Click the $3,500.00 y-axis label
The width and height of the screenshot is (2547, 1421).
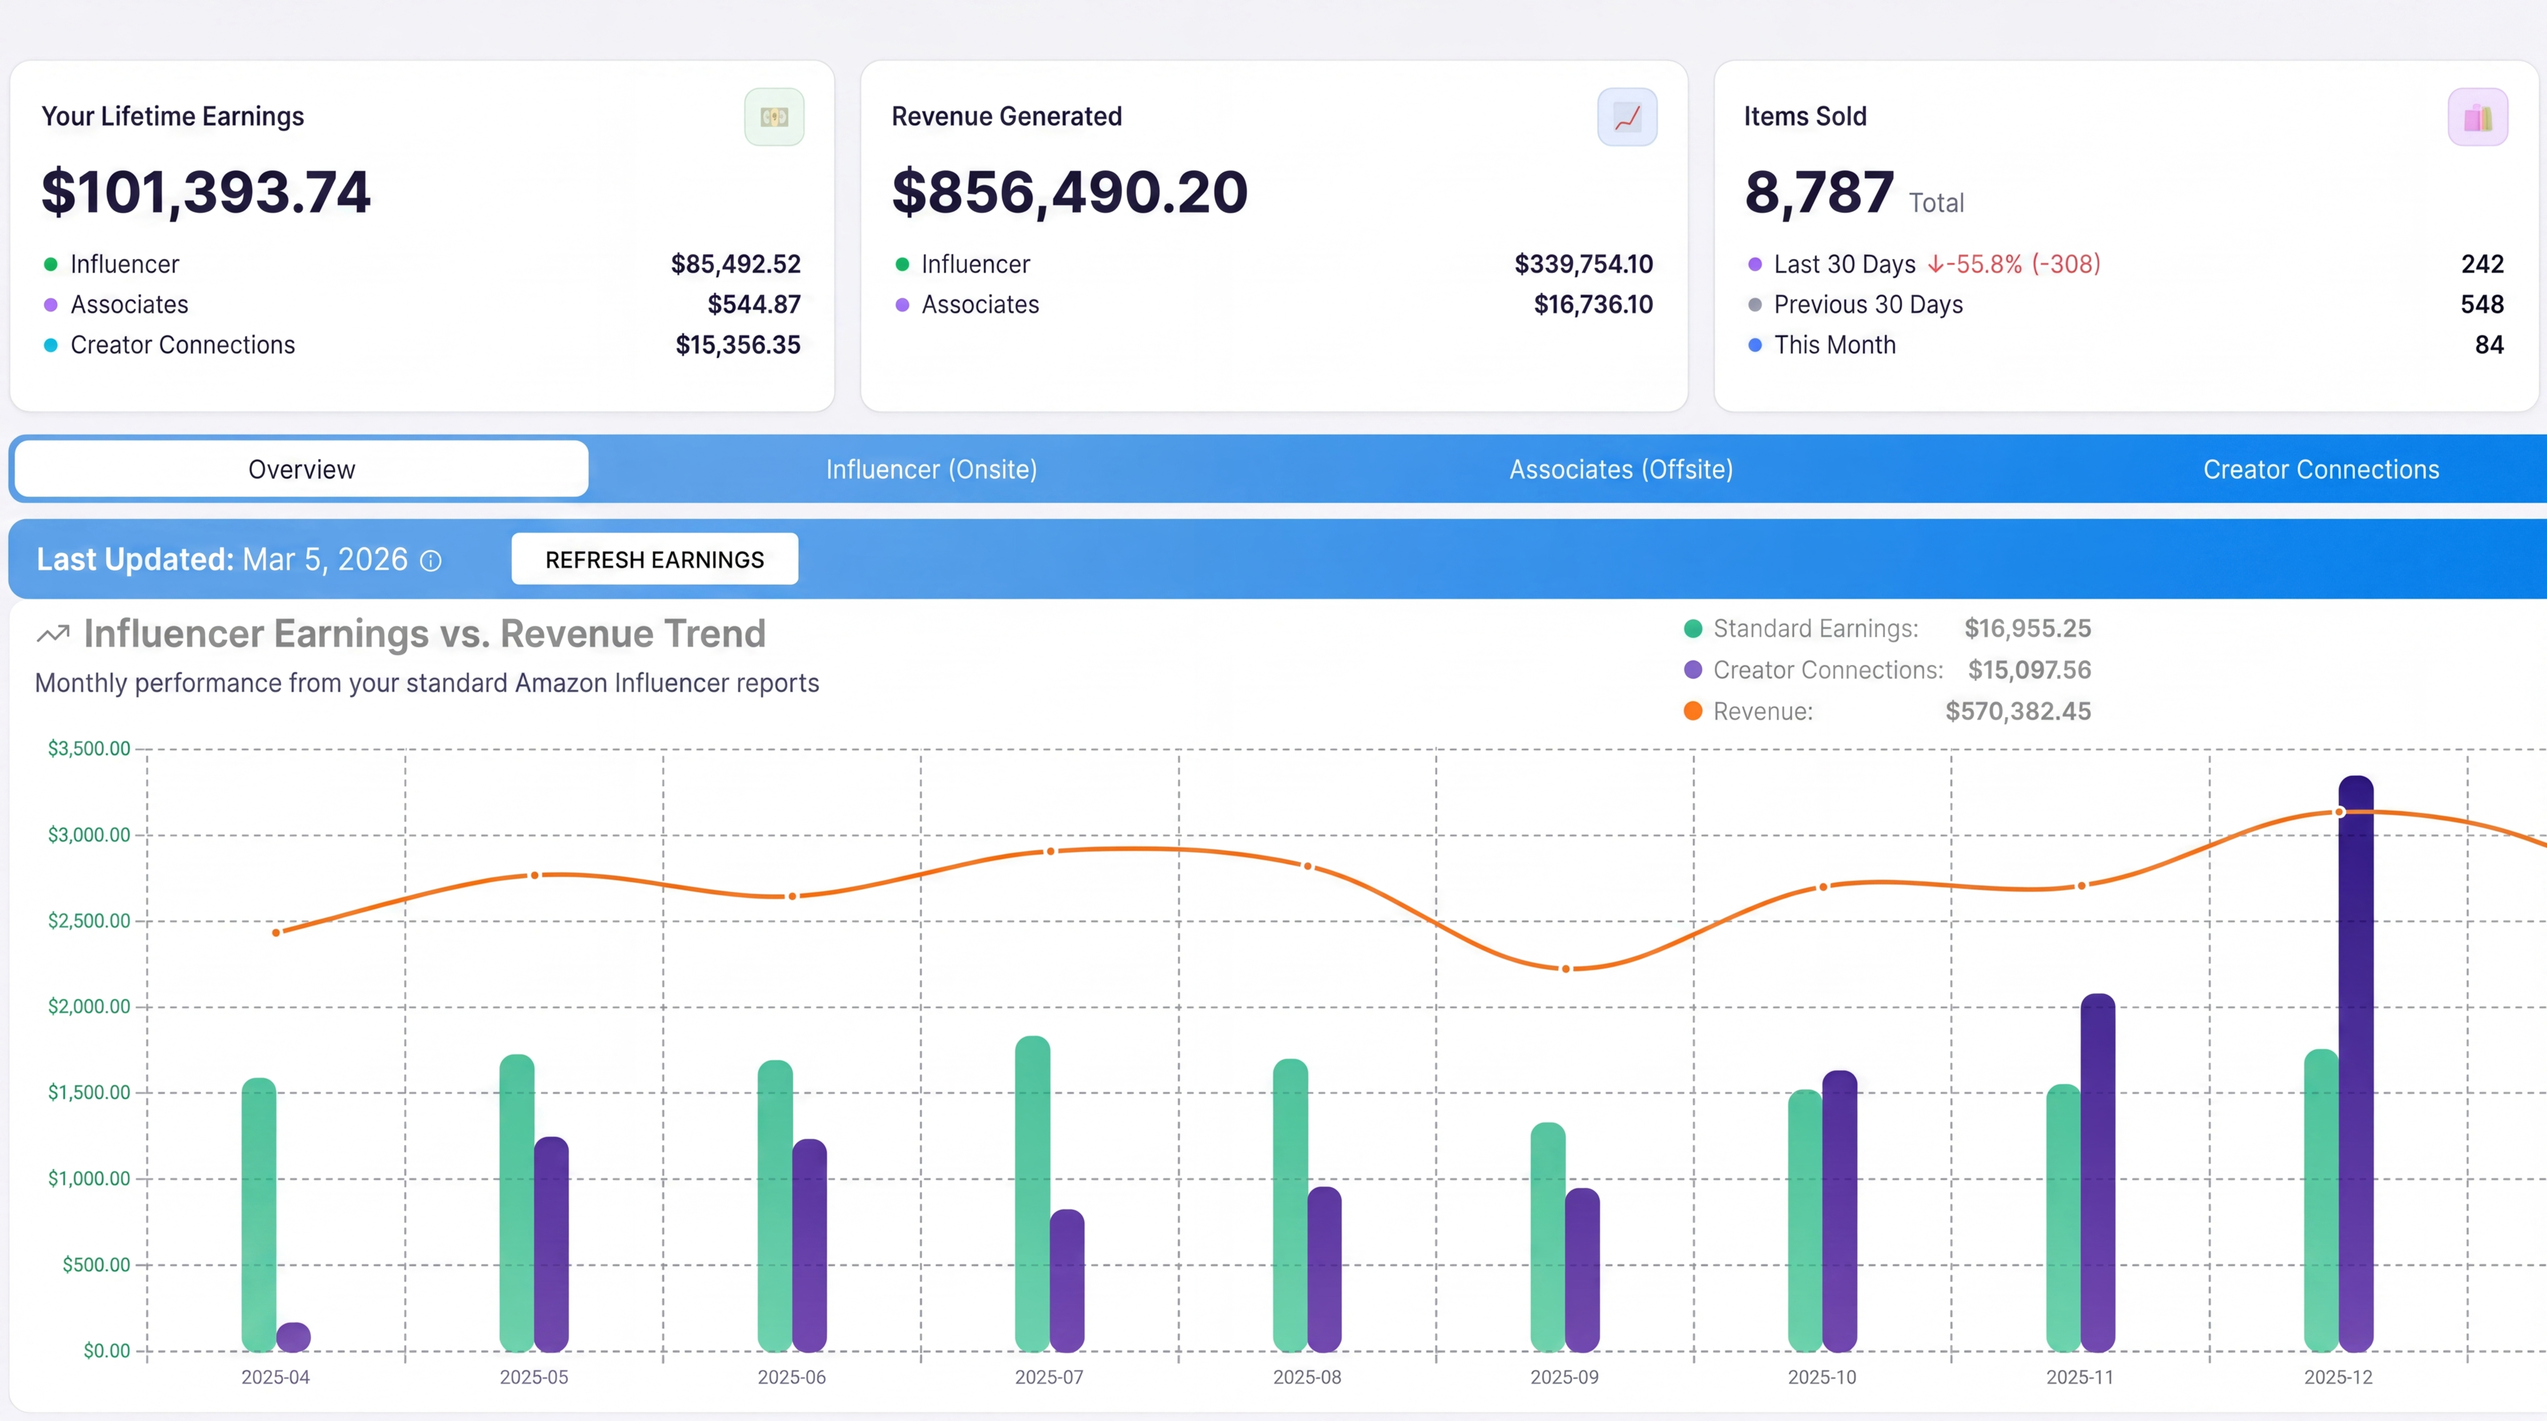(x=89, y=748)
